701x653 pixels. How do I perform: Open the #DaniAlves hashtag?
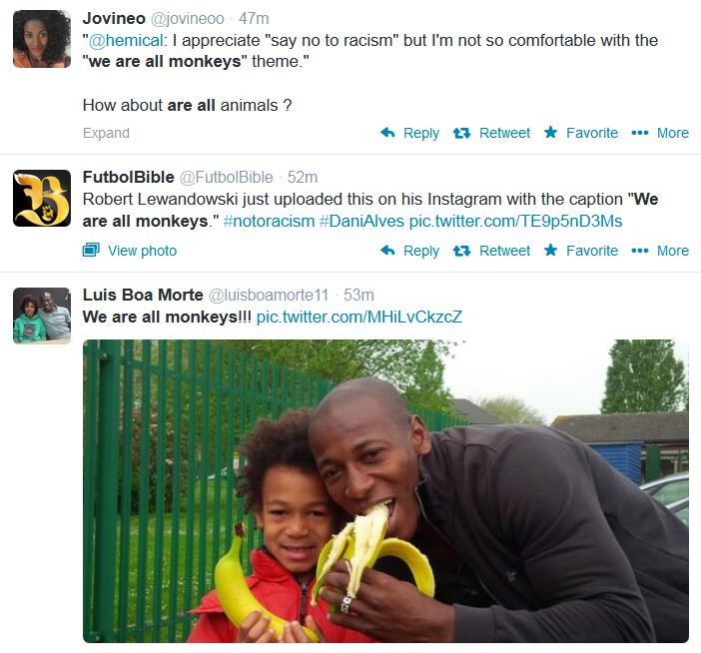coord(361,221)
